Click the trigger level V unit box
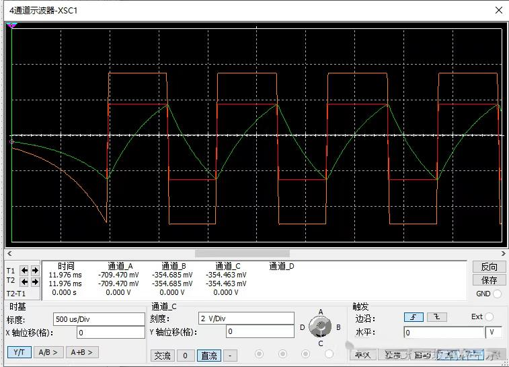 494,332
